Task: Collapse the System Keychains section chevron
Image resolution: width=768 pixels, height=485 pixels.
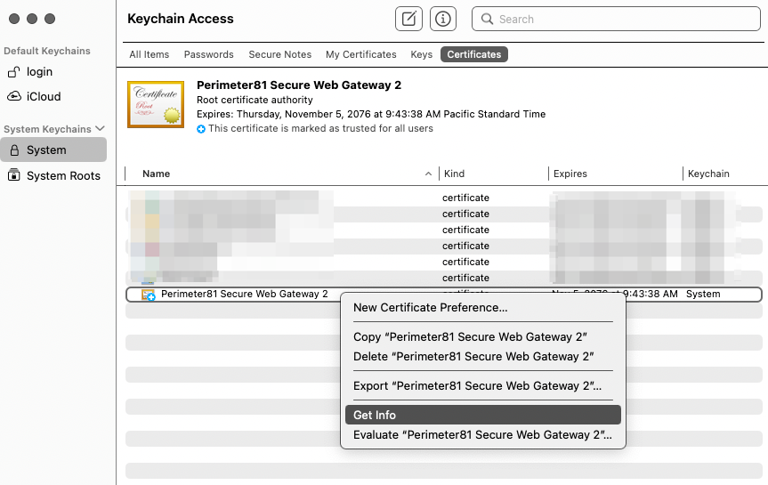Action: [x=101, y=128]
